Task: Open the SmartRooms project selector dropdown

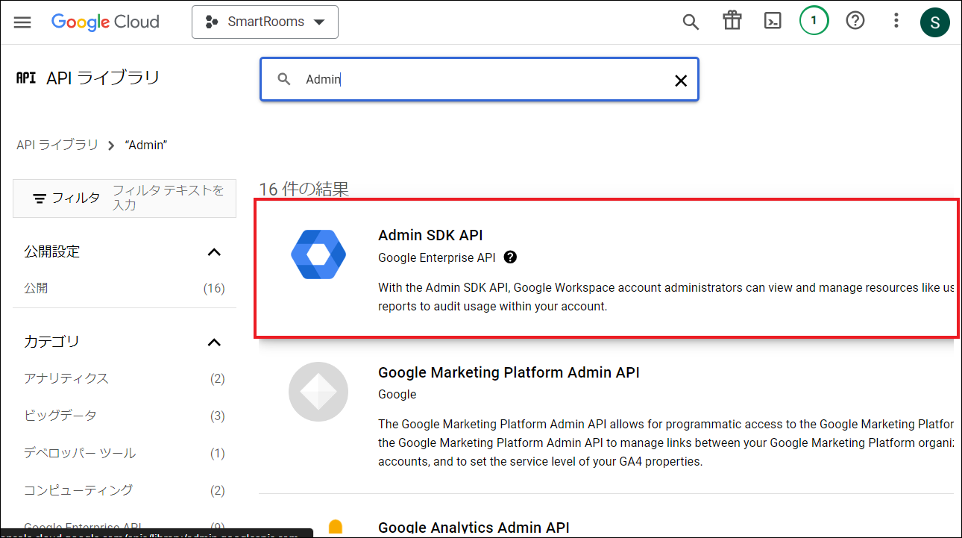Action: click(x=265, y=22)
